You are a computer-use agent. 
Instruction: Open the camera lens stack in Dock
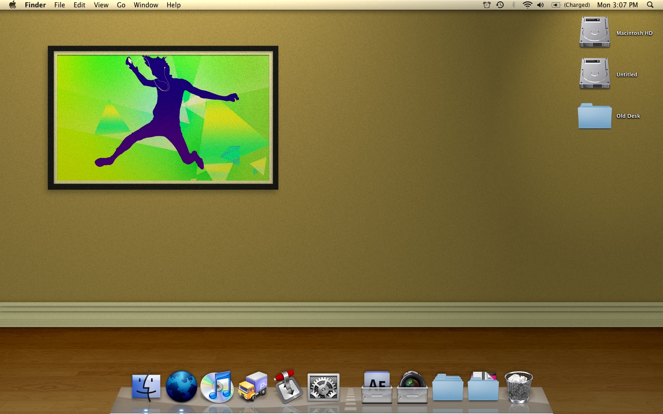click(x=412, y=387)
